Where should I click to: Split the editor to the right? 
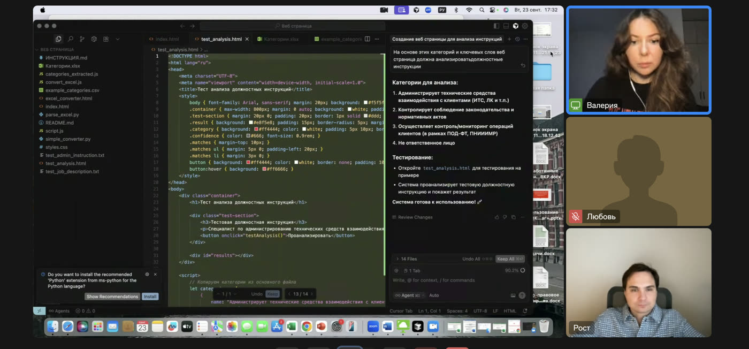pyautogui.click(x=367, y=39)
